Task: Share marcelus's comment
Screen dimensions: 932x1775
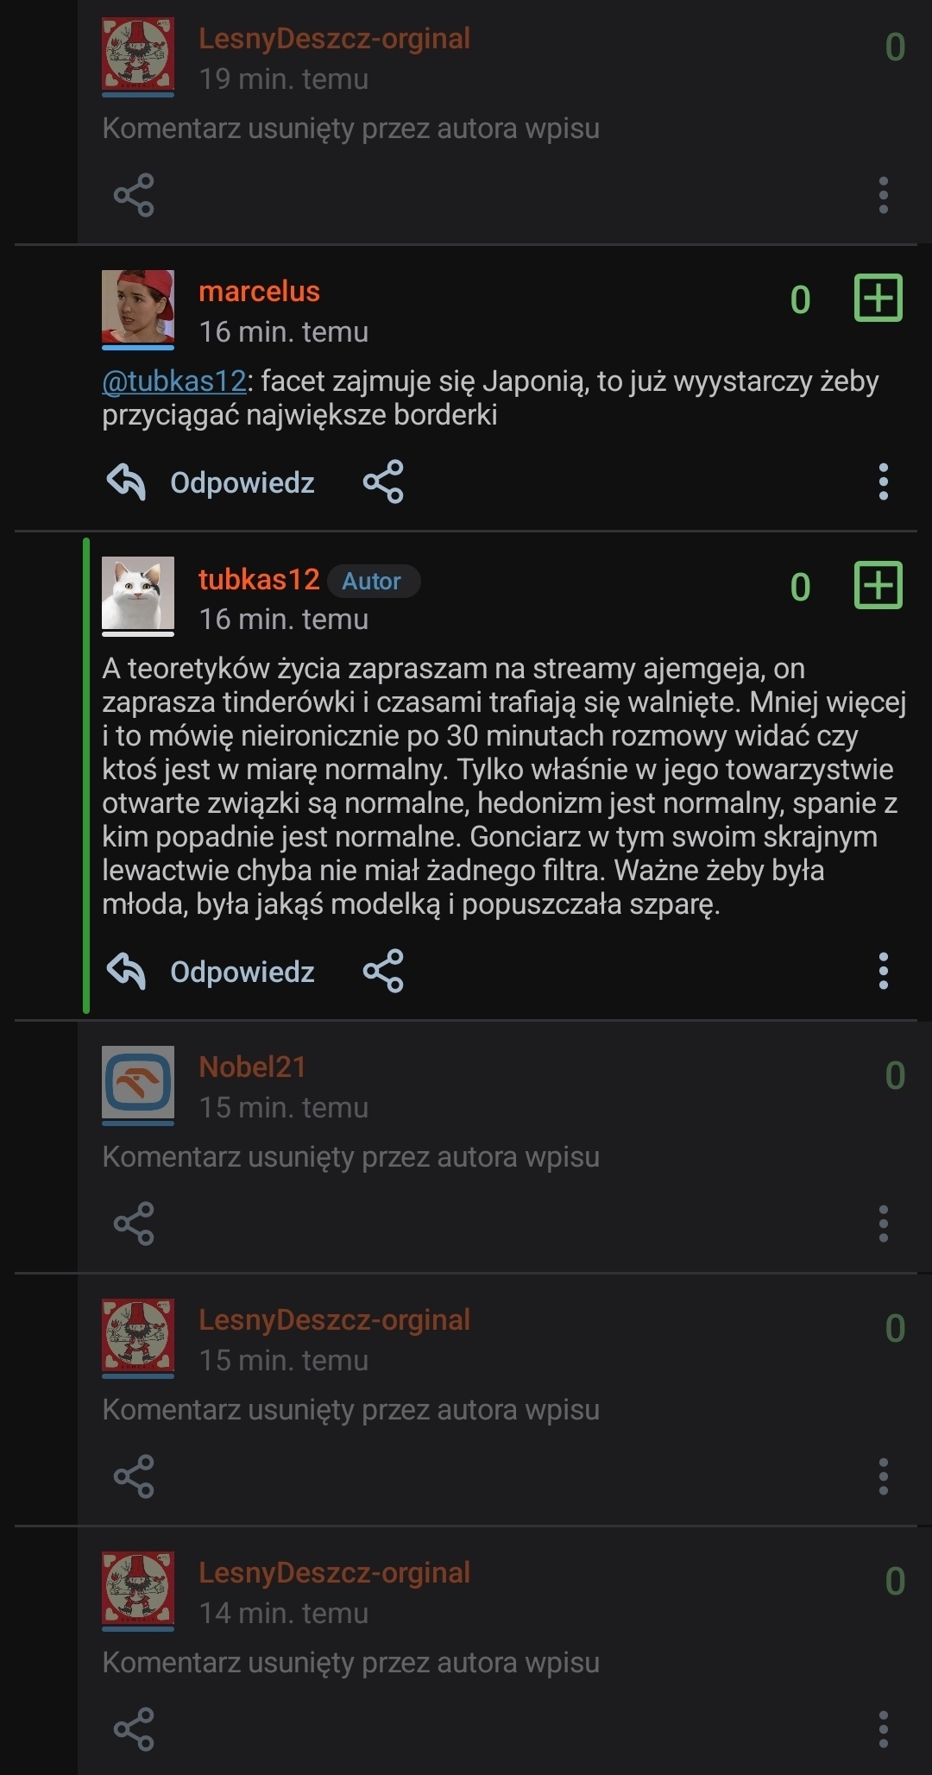Action: pos(383,482)
